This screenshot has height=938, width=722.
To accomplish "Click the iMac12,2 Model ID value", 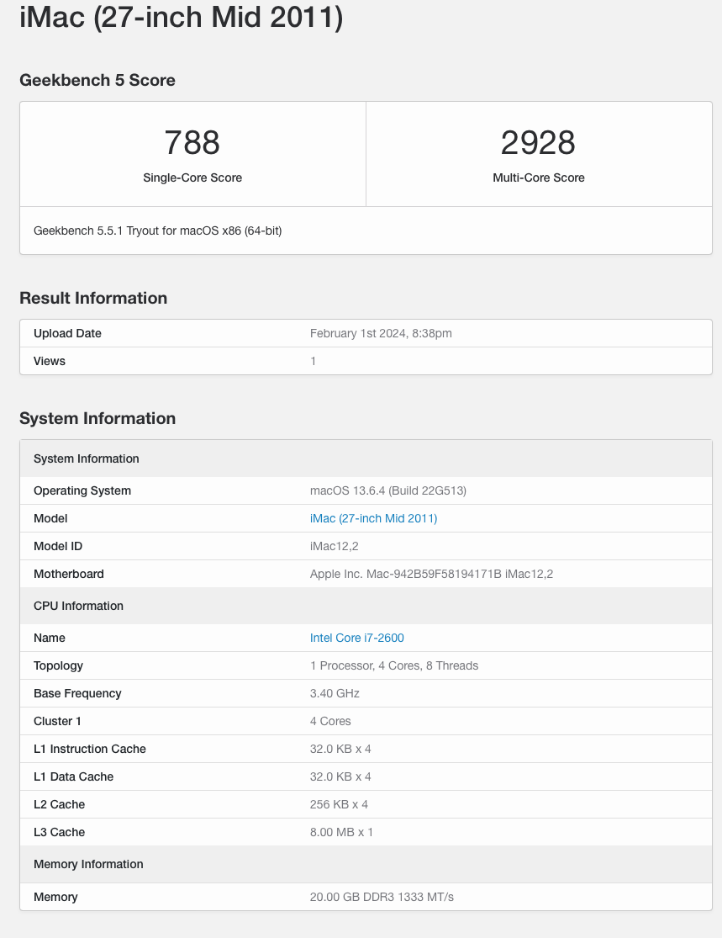I will [x=335, y=546].
